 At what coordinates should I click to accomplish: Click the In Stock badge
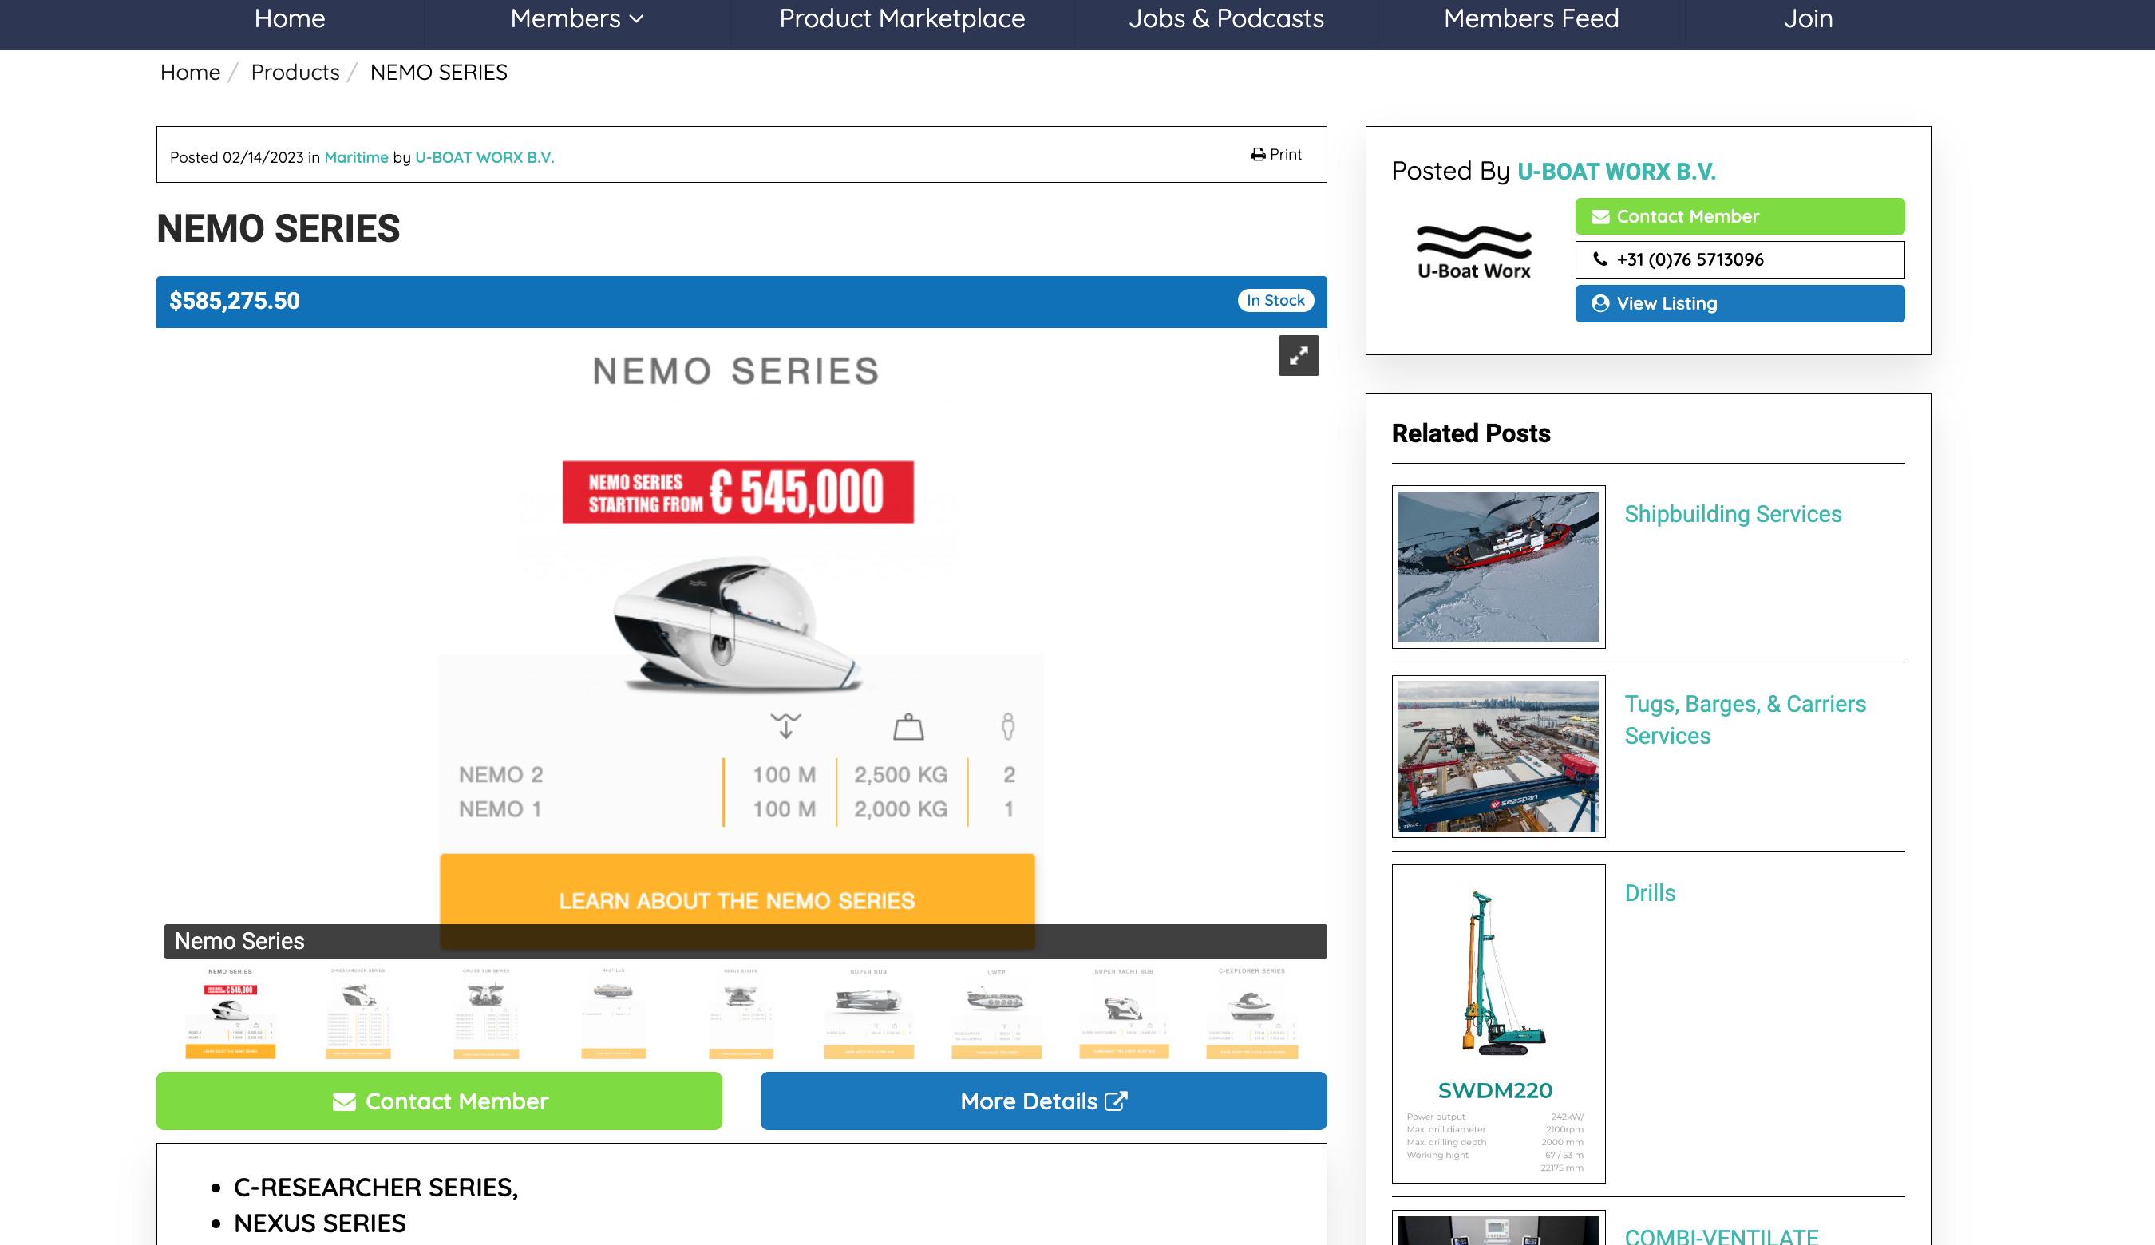pyautogui.click(x=1275, y=300)
